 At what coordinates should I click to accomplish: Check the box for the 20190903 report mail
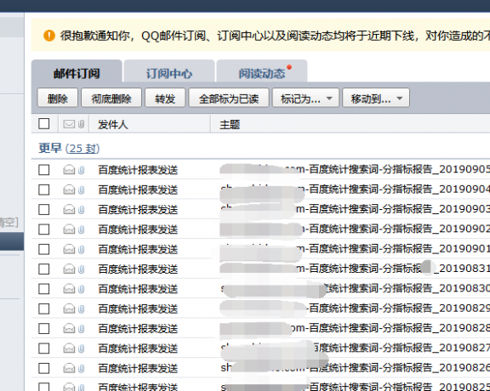tap(43, 210)
